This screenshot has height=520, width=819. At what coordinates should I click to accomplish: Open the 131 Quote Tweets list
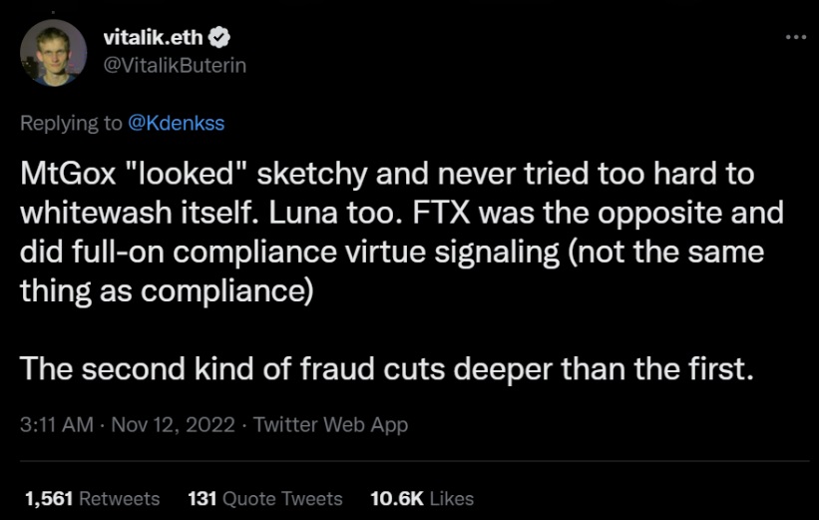tap(264, 498)
